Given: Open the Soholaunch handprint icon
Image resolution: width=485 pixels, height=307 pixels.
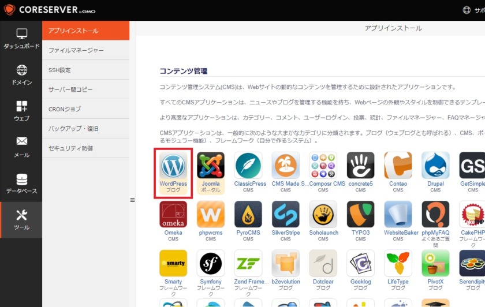Looking at the screenshot, I should pos(323,214).
